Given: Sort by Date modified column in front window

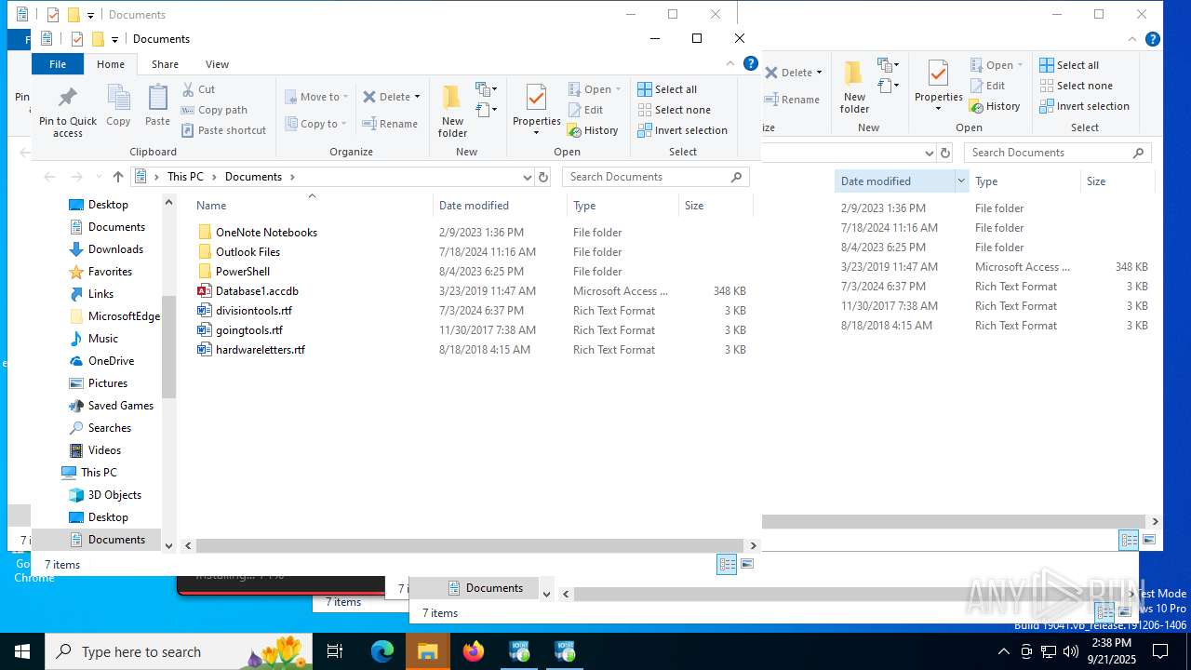Looking at the screenshot, I should [500, 206].
